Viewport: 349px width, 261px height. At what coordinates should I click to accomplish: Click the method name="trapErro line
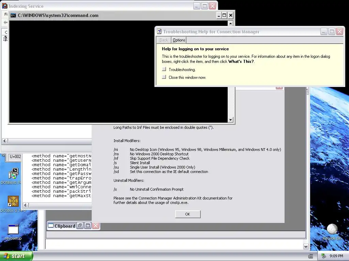point(61,178)
